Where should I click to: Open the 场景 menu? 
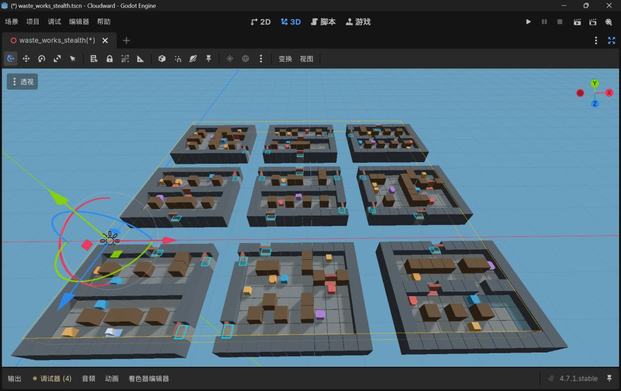point(11,22)
